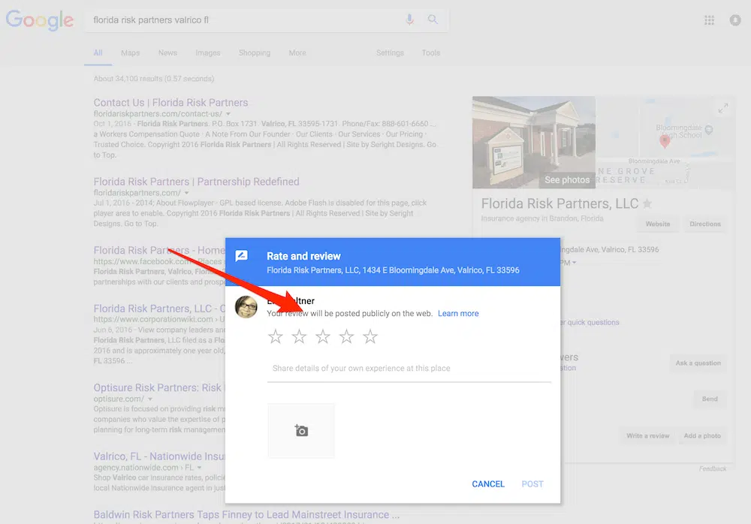Open the Florida Risk Partners Facebook result

tap(159, 250)
